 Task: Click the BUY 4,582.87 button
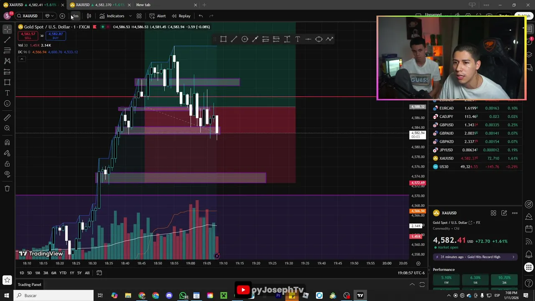pyautogui.click(x=56, y=36)
